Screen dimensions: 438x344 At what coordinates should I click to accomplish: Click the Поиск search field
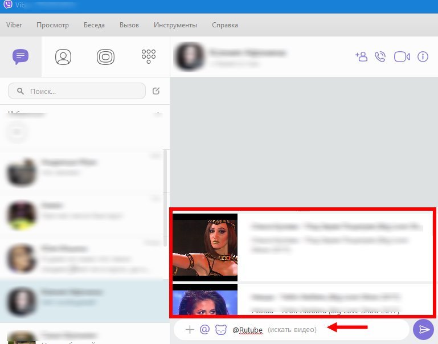[x=77, y=91]
